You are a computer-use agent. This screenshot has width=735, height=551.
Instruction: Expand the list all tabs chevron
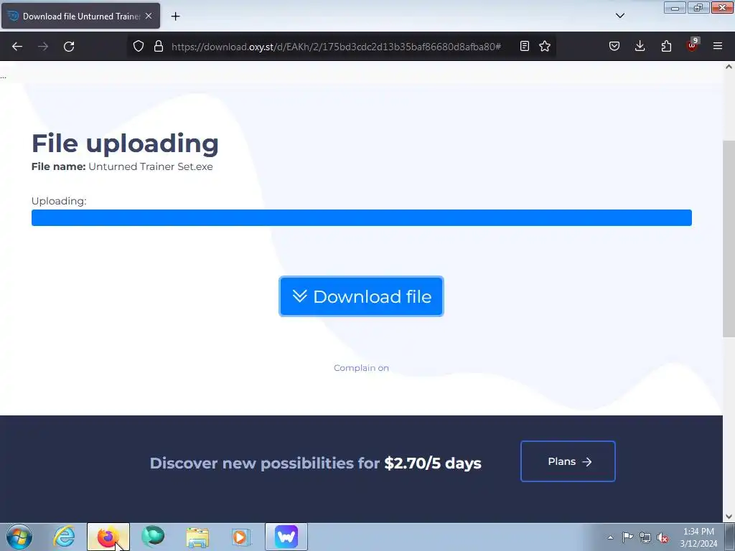point(619,16)
